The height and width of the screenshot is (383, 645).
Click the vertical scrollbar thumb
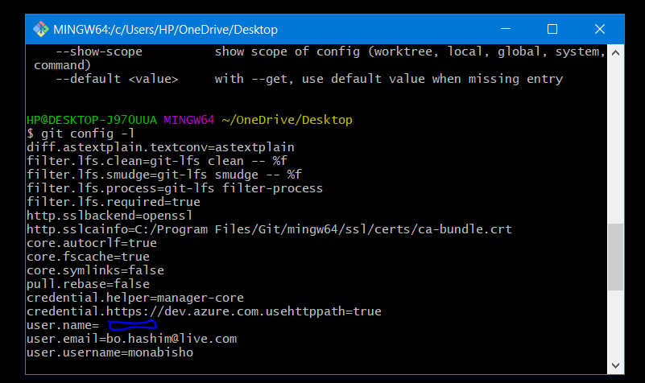pos(615,257)
